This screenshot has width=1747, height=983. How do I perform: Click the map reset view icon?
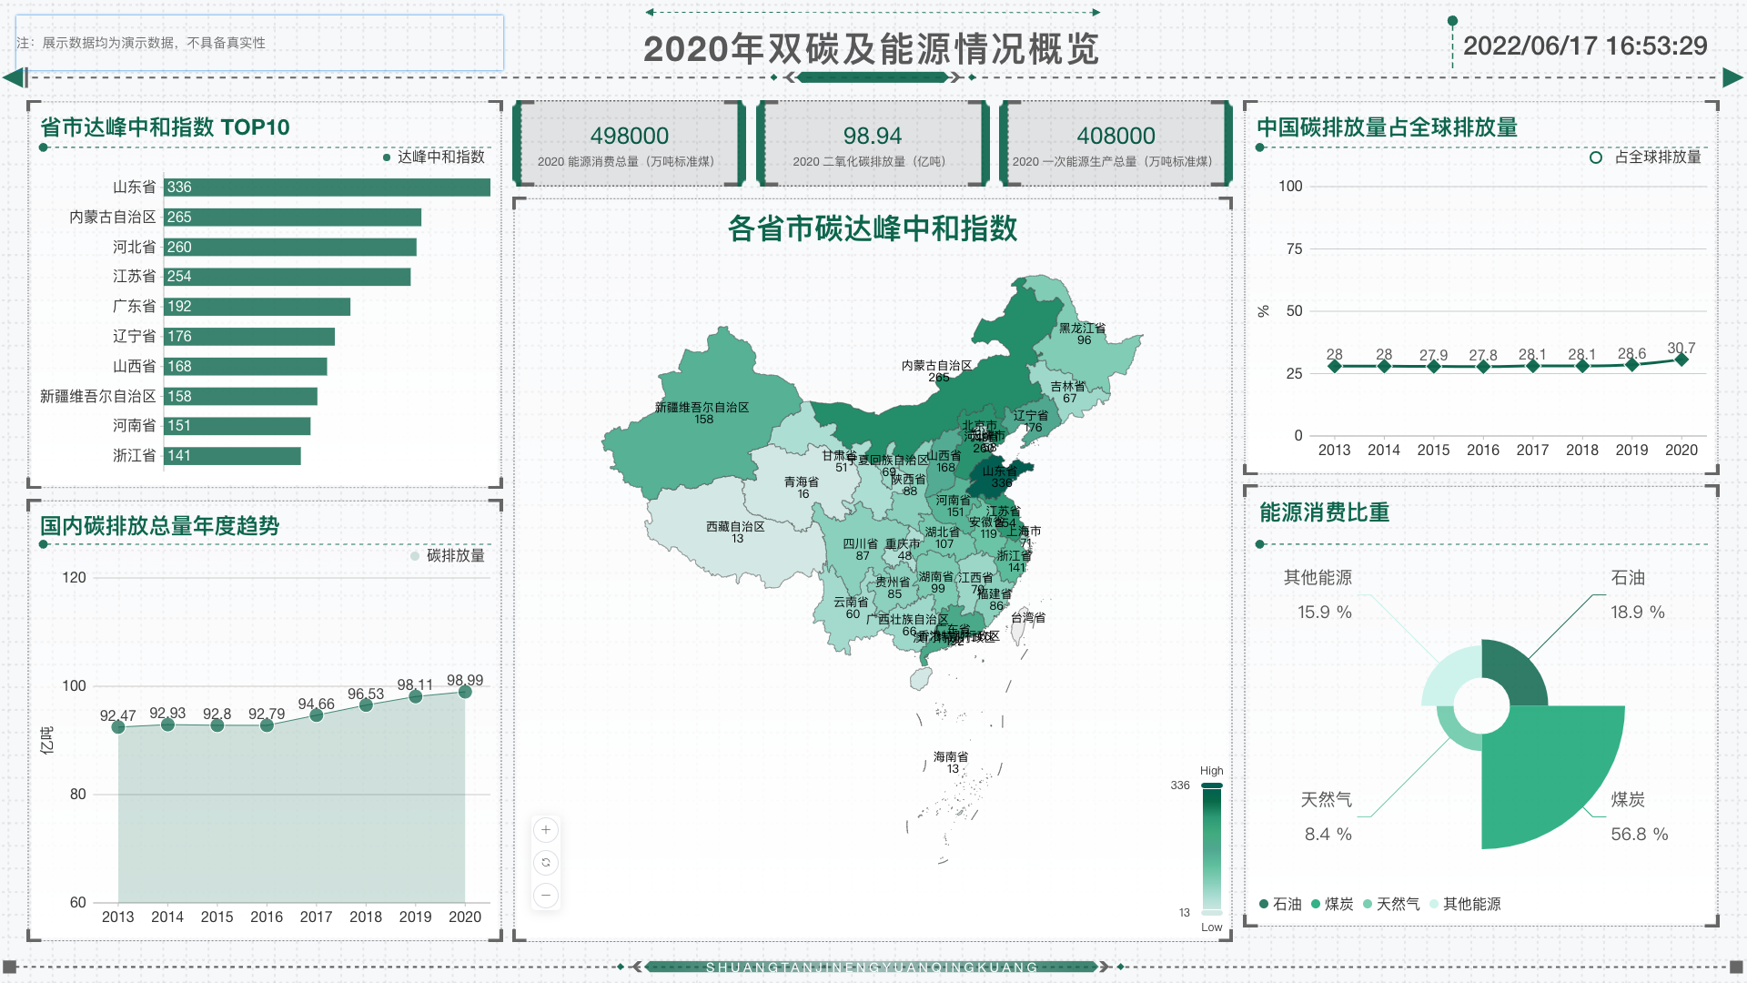(x=545, y=863)
